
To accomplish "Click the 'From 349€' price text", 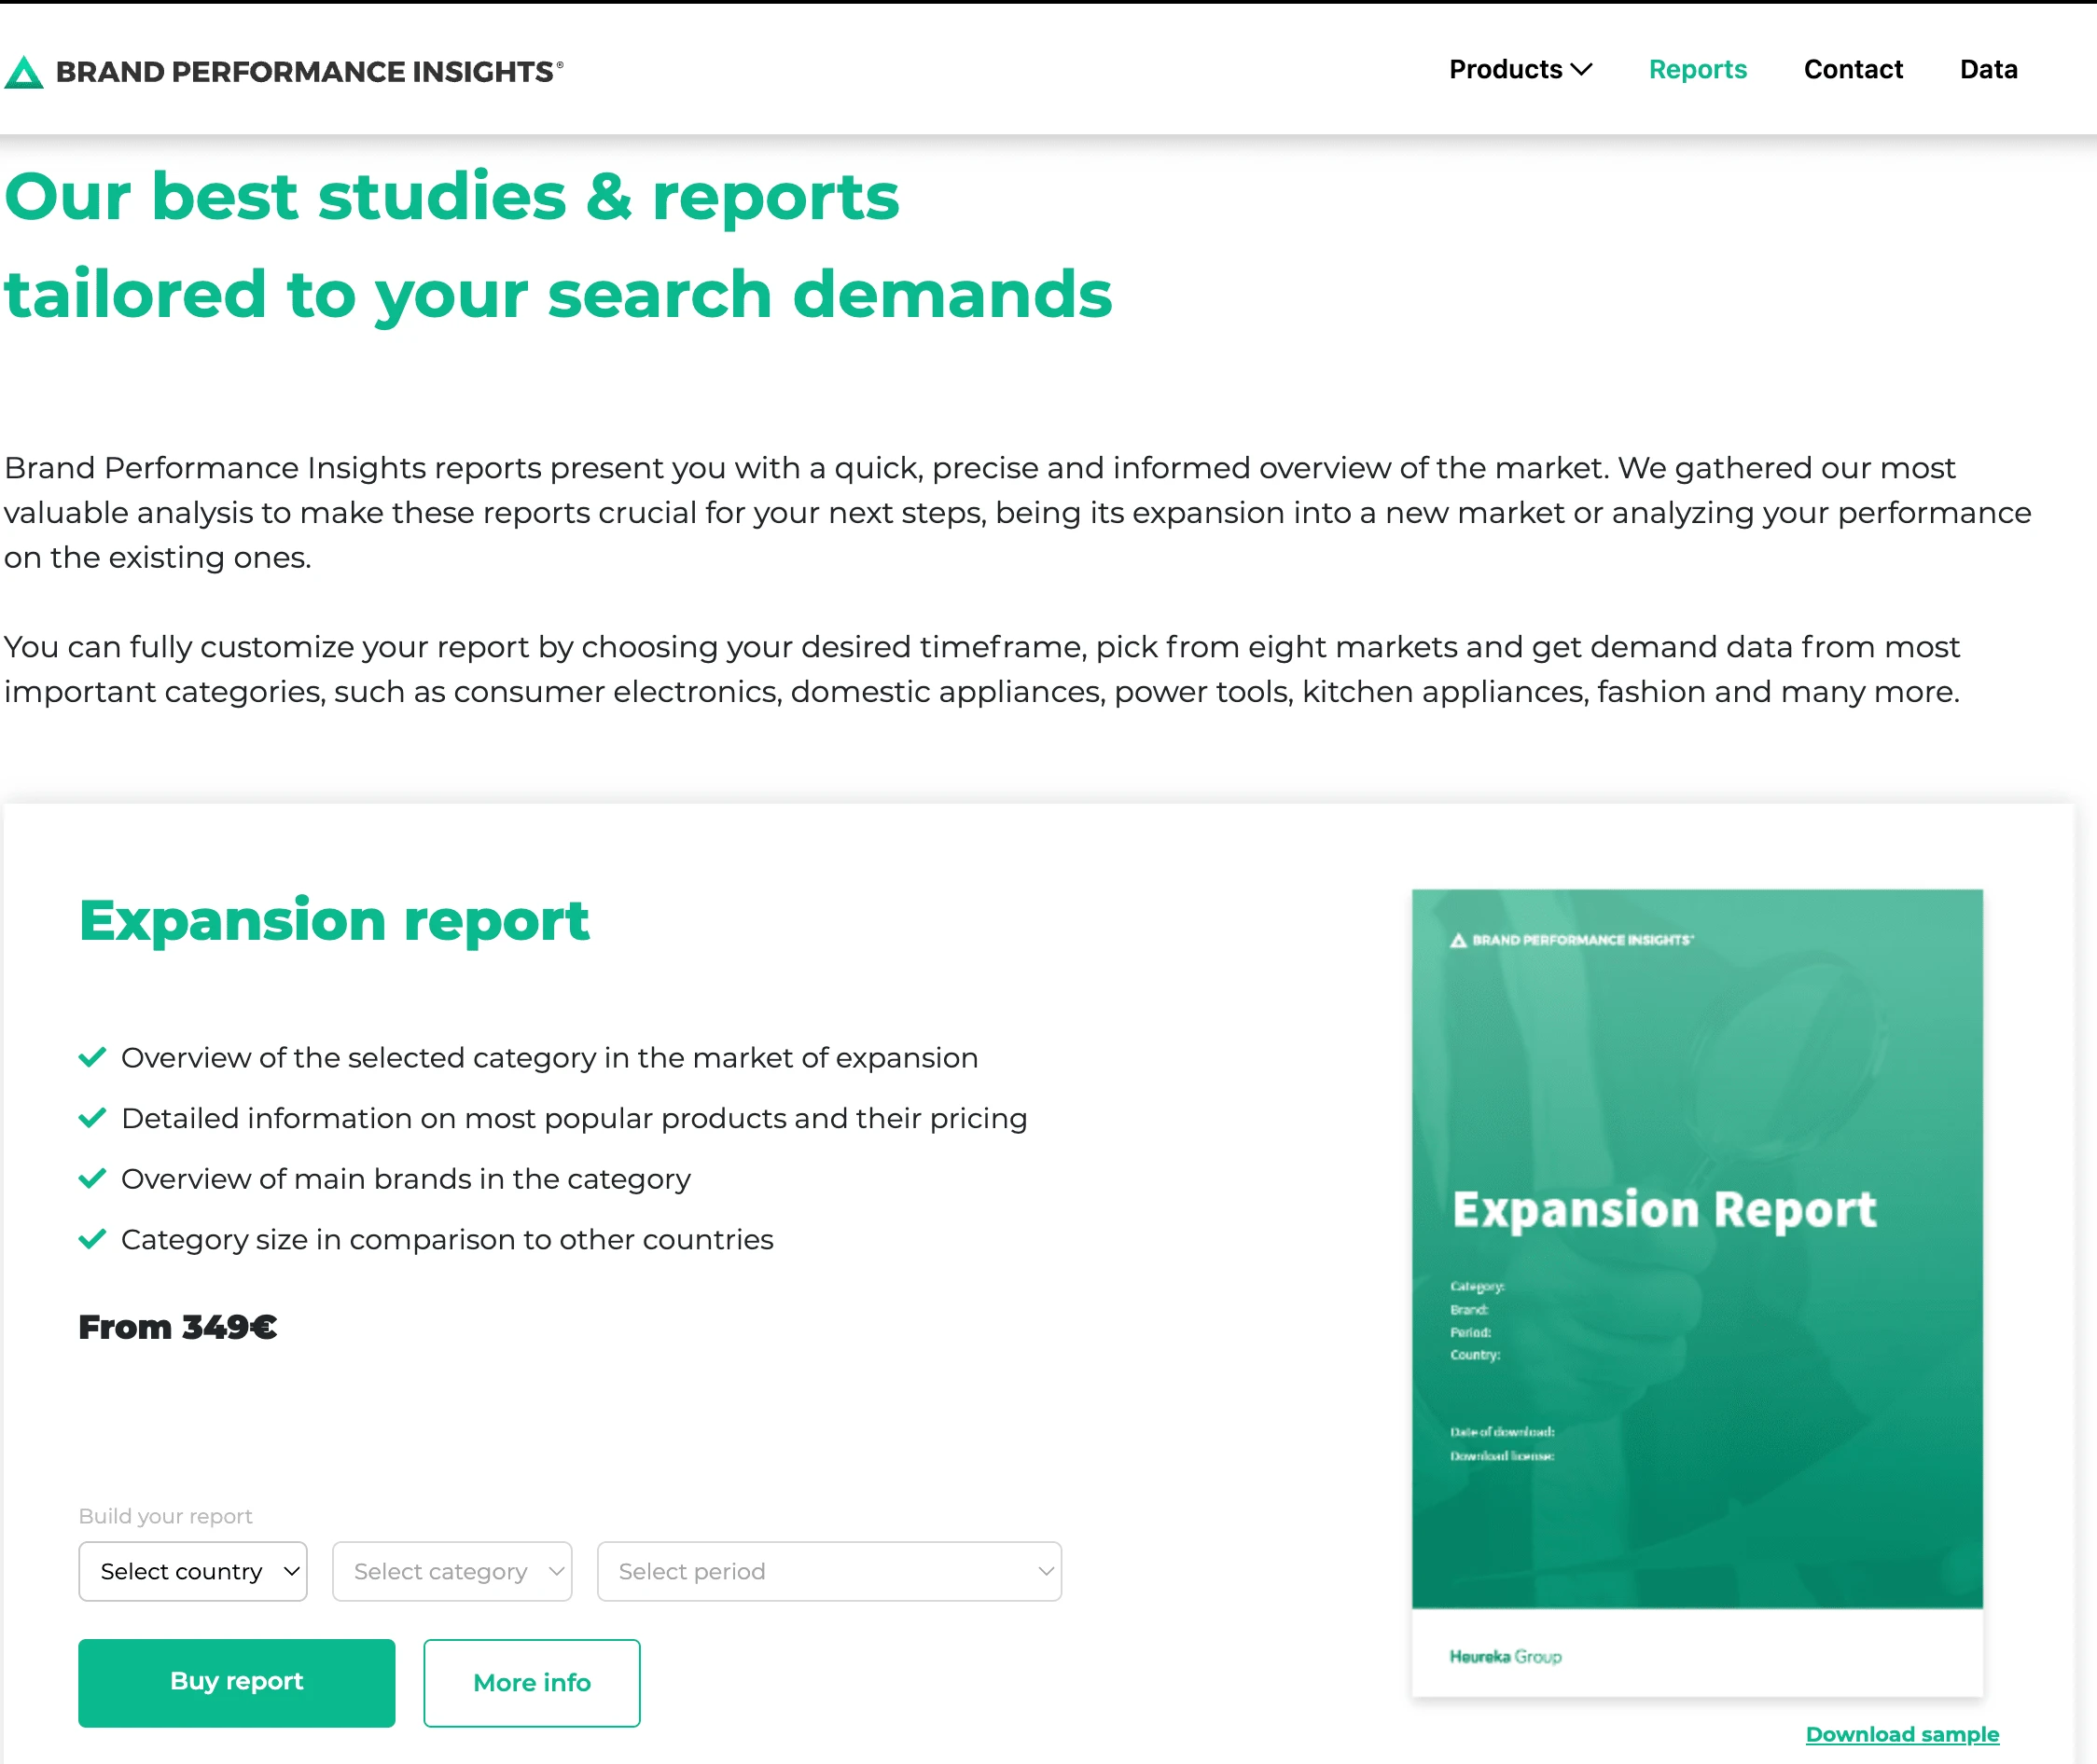I will [x=178, y=1327].
